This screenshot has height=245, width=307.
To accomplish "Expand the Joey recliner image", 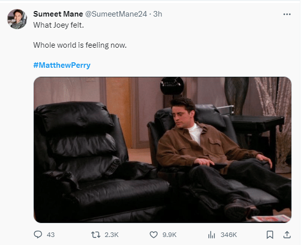I will (x=162, y=149).
